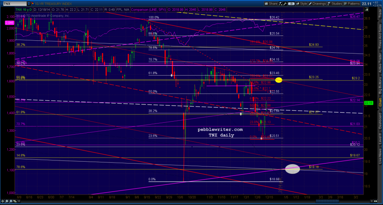This screenshot has height=205, width=383.
Task: Click the O: 21.76 open value
Action: pos(58,9)
